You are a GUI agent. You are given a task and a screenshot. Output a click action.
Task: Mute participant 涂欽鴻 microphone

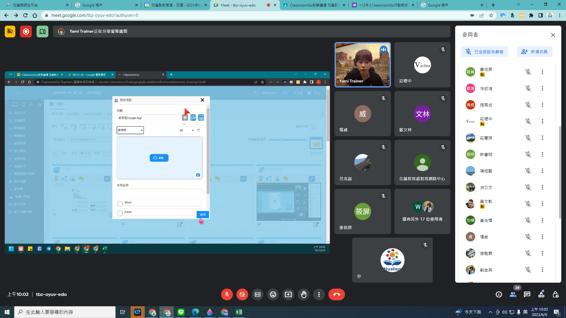coord(528,88)
